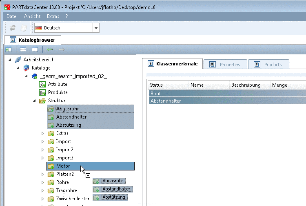The image size is (306, 206).
Task: Switch to the Katalogbrowser tab
Action: pos(33,40)
